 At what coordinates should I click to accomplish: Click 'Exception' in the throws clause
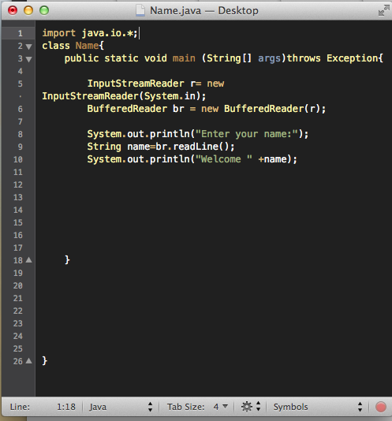[352, 58]
